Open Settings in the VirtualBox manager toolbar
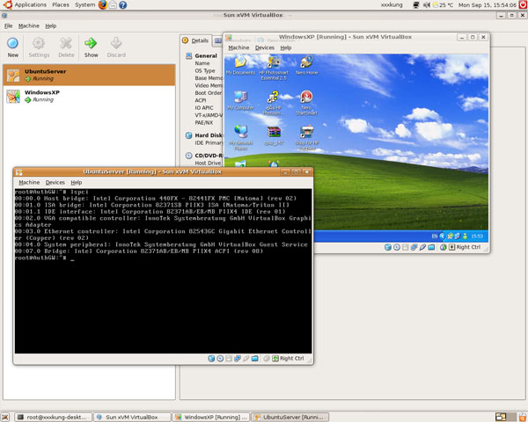 [39, 47]
